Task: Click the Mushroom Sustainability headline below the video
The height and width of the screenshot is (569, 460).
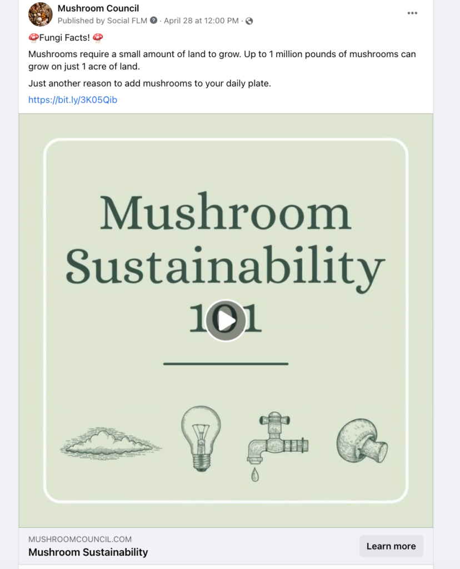Action: pyautogui.click(x=88, y=552)
